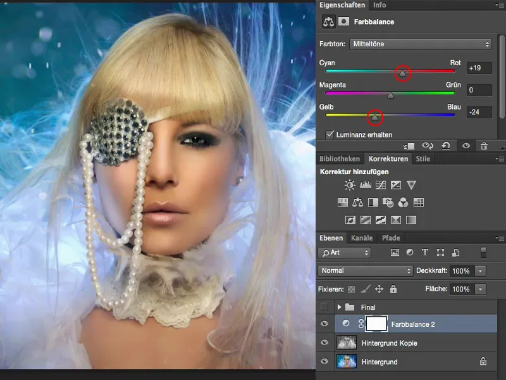Add a Channel Mixer adjustment (three circles)

pyautogui.click(x=403, y=203)
